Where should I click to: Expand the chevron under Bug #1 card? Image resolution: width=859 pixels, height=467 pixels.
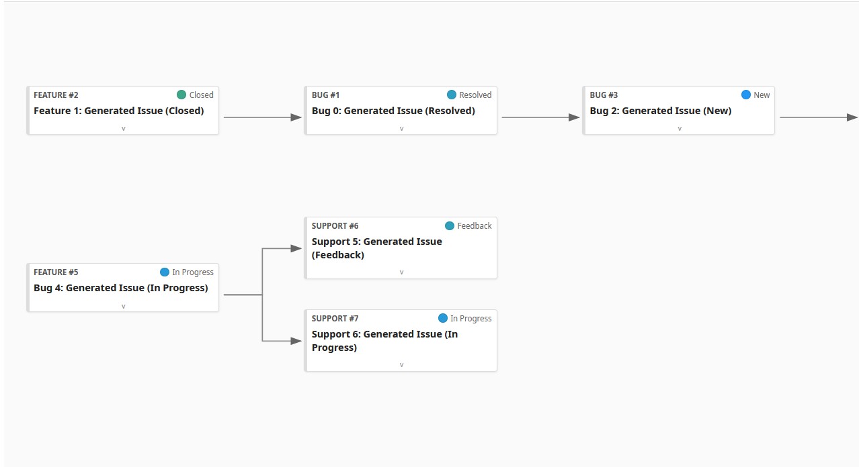(x=401, y=128)
